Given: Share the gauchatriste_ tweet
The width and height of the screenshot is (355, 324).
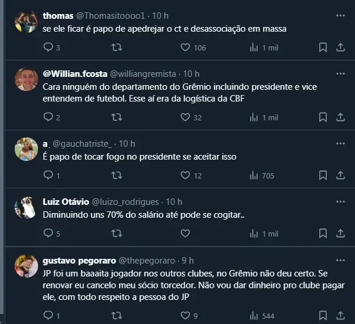Looking at the screenshot, I should (x=339, y=176).
